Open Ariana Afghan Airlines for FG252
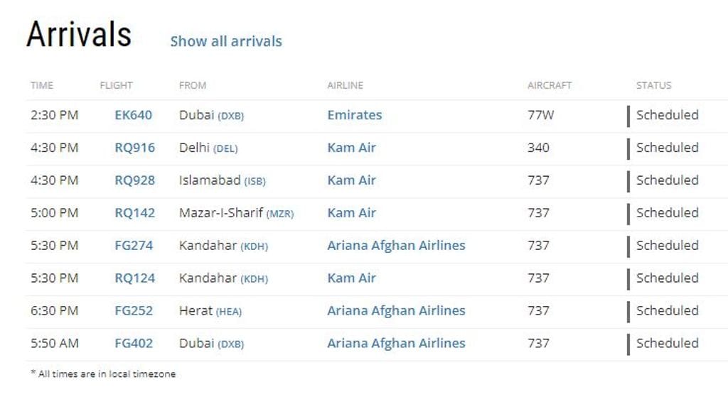The height and width of the screenshot is (409, 728). [x=396, y=310]
